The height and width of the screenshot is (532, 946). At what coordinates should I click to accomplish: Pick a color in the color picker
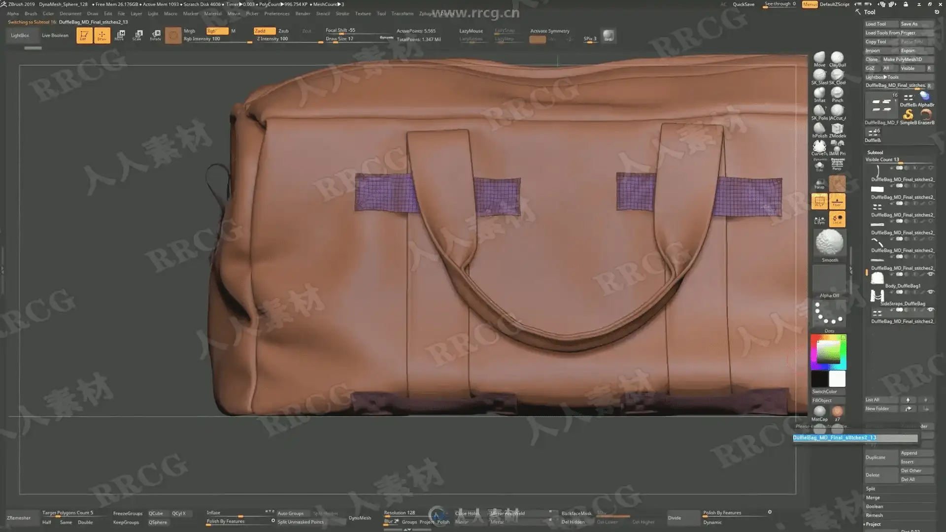pyautogui.click(x=828, y=351)
